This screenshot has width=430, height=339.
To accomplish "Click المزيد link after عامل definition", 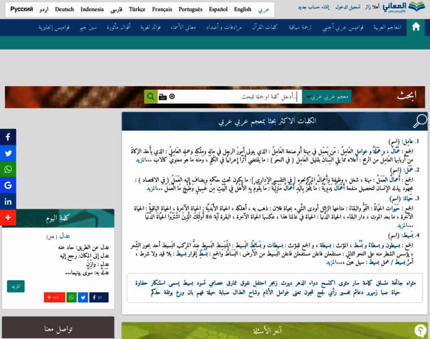I will click(140, 160).
